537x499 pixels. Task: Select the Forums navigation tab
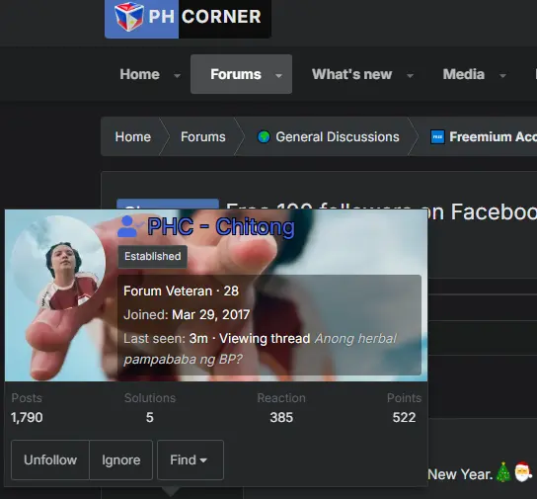point(236,74)
